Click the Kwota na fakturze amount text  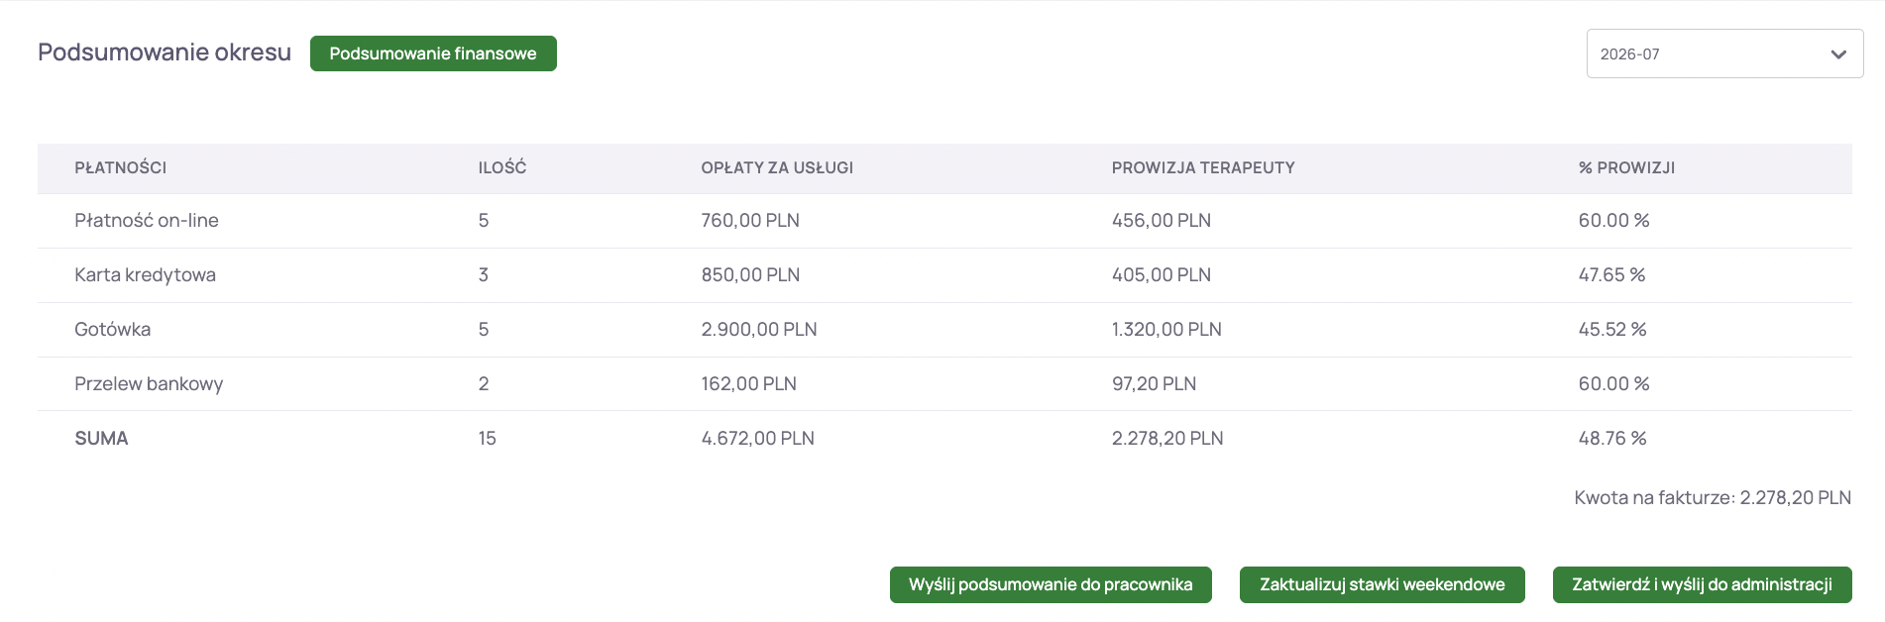[1713, 498]
